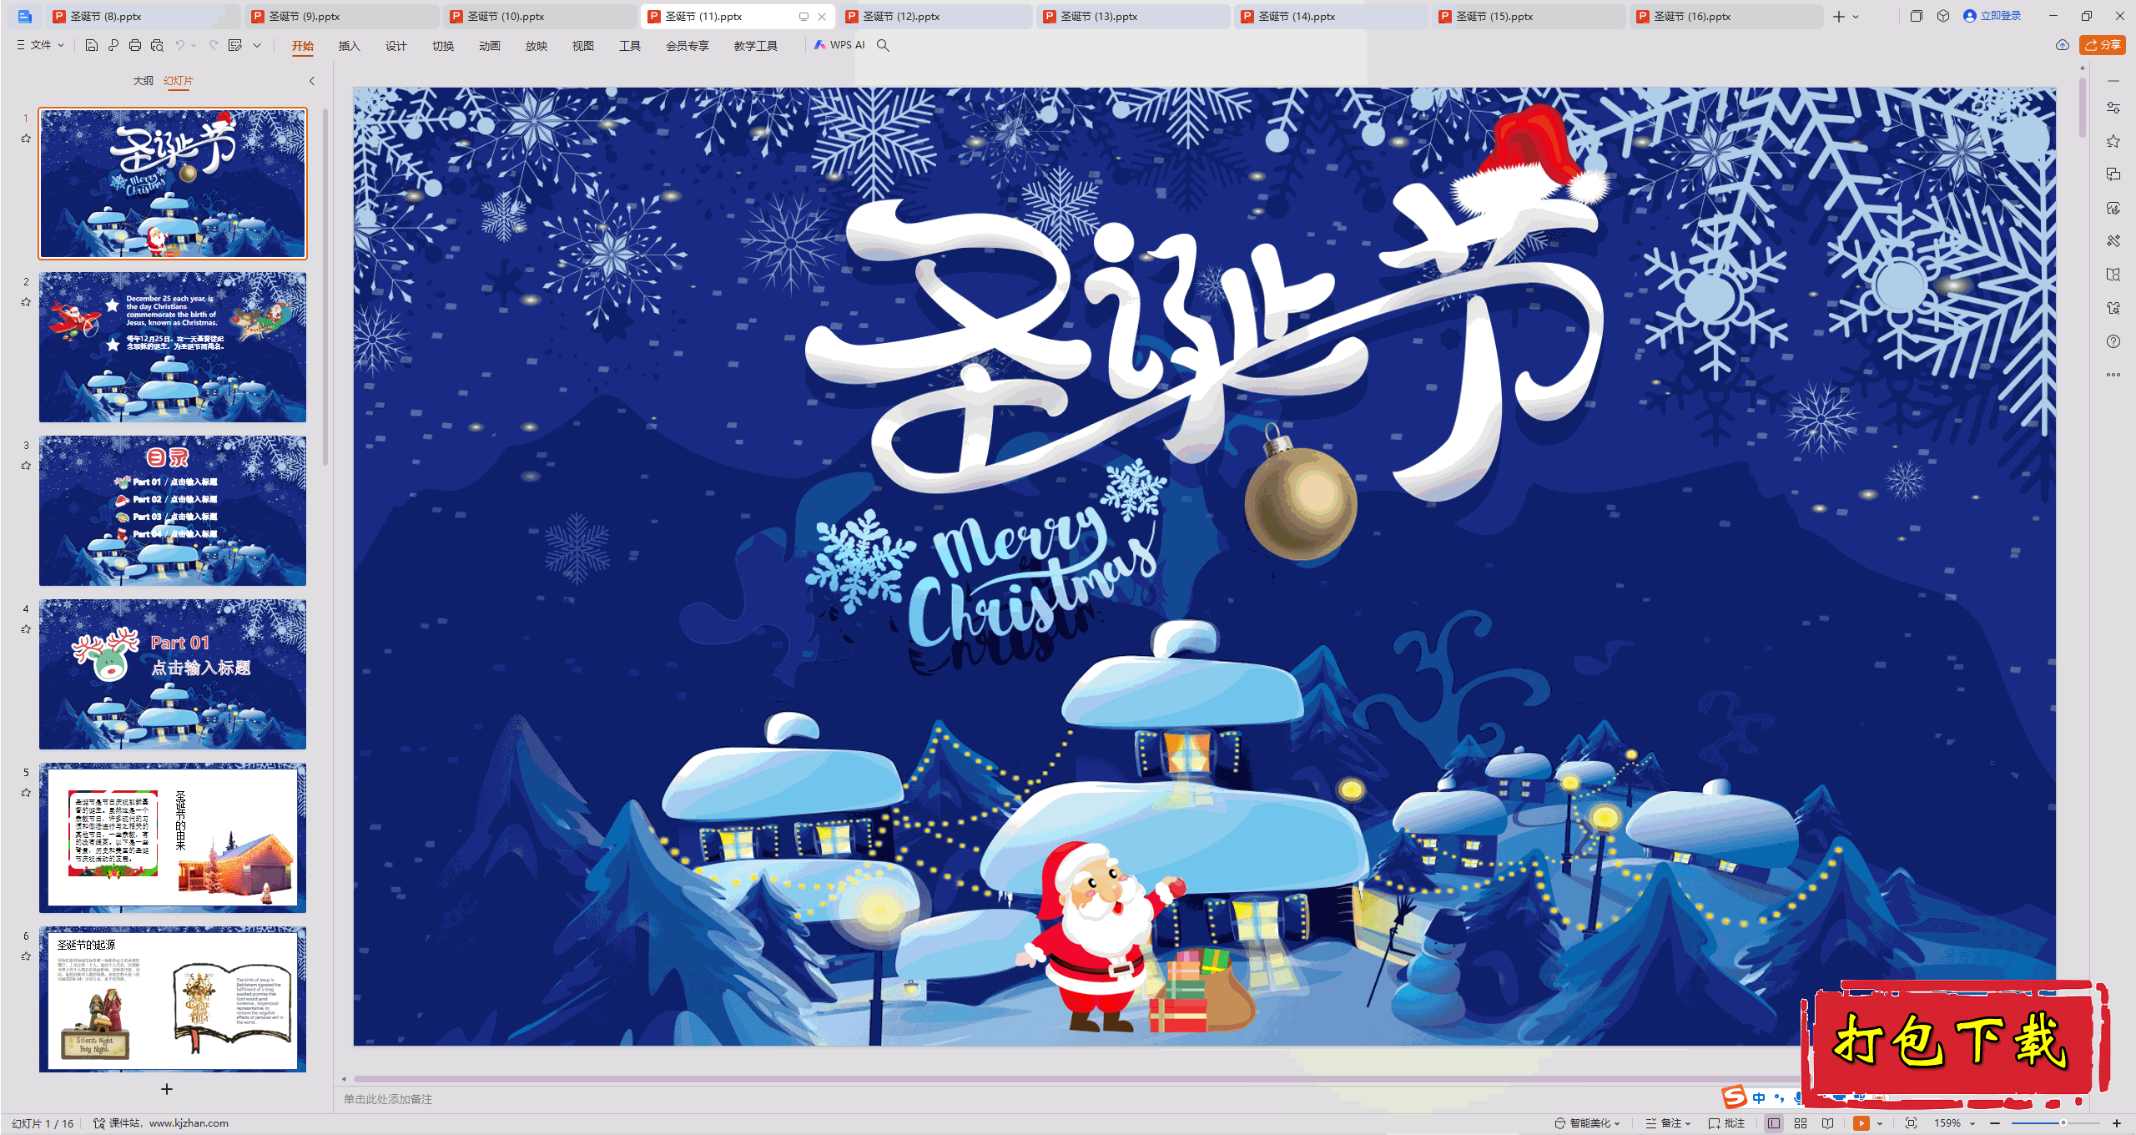The height and width of the screenshot is (1135, 2136).
Task: Click the thumbnail panel vertical scrollbar
Action: click(325, 288)
